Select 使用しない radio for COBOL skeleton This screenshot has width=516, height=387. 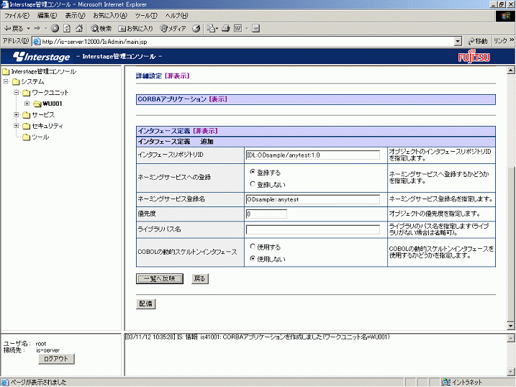pos(253,258)
